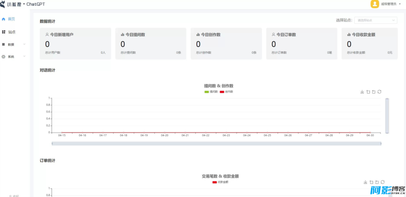Click the grid icon beside 站点

pos(4,32)
